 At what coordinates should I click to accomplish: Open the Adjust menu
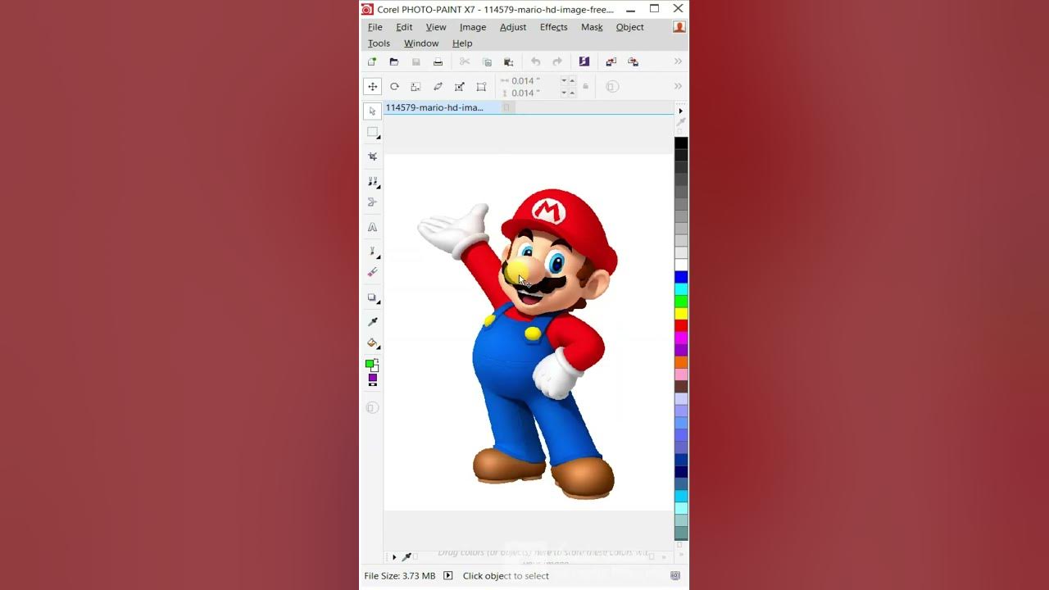513,27
